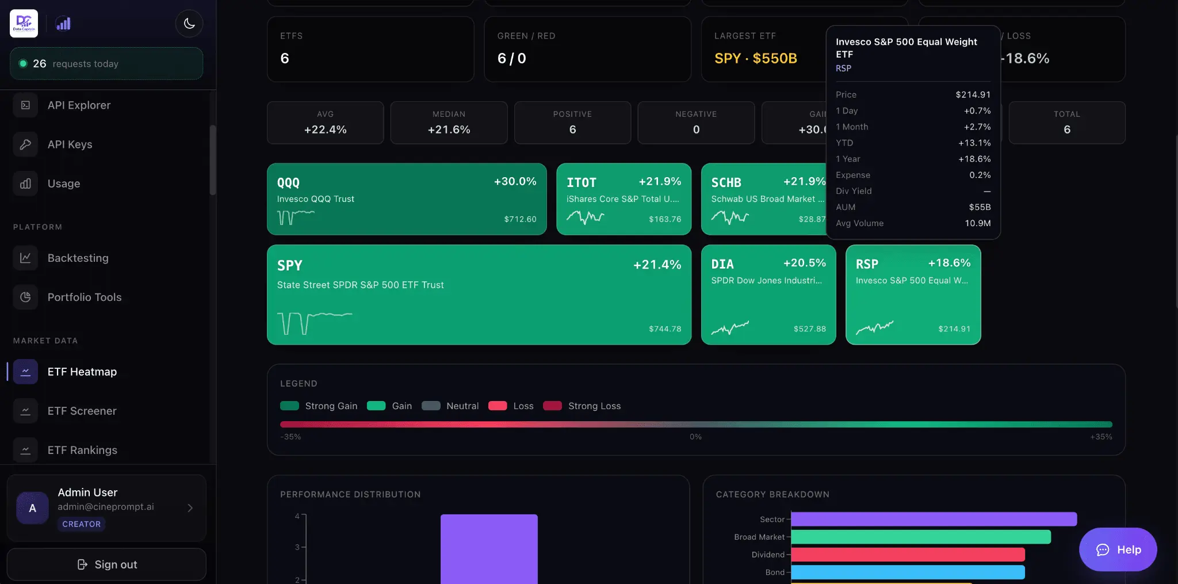Viewport: 1178px width, 584px height.
Task: Click the SPY · $550B largest ETF value
Action: 756,58
